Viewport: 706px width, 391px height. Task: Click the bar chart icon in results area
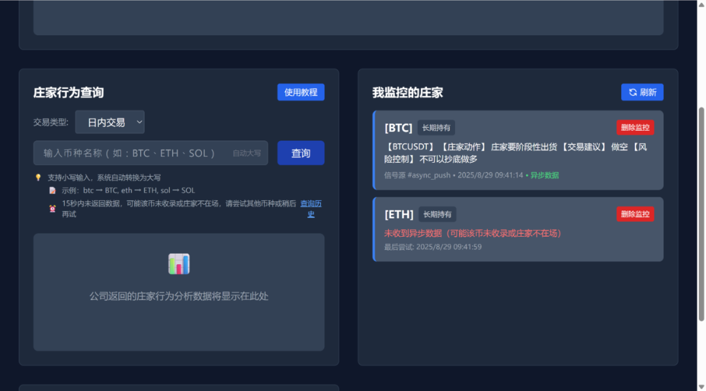click(x=178, y=264)
